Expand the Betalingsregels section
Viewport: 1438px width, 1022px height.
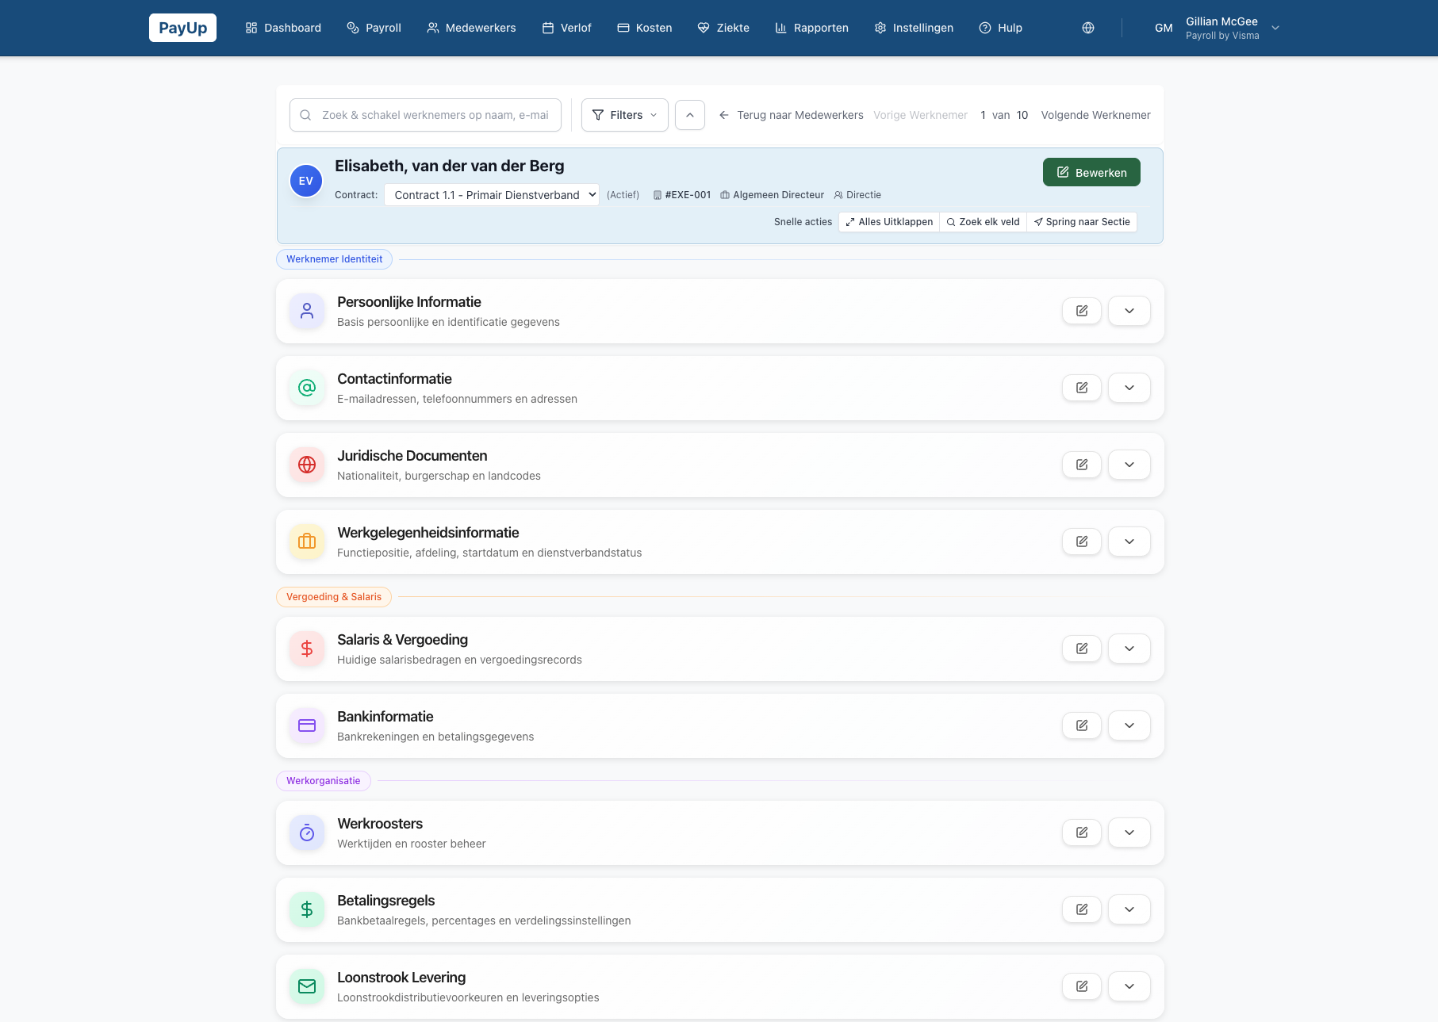(1129, 909)
